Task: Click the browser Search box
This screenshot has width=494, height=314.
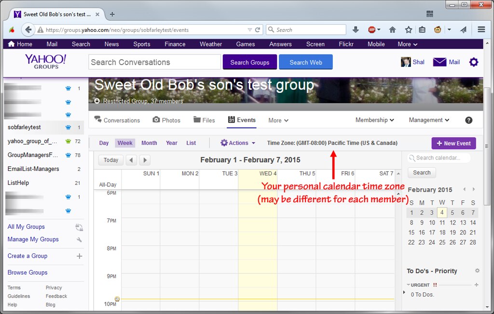Action: tap(306, 30)
